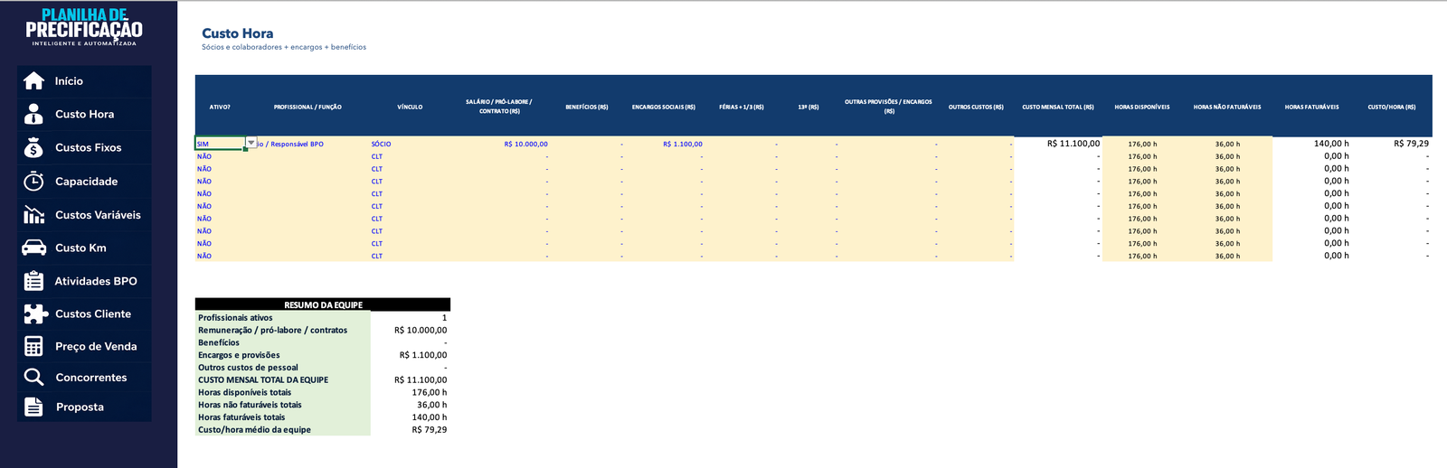
Task: Click the VÍNCULO column header
Action: 410,107
